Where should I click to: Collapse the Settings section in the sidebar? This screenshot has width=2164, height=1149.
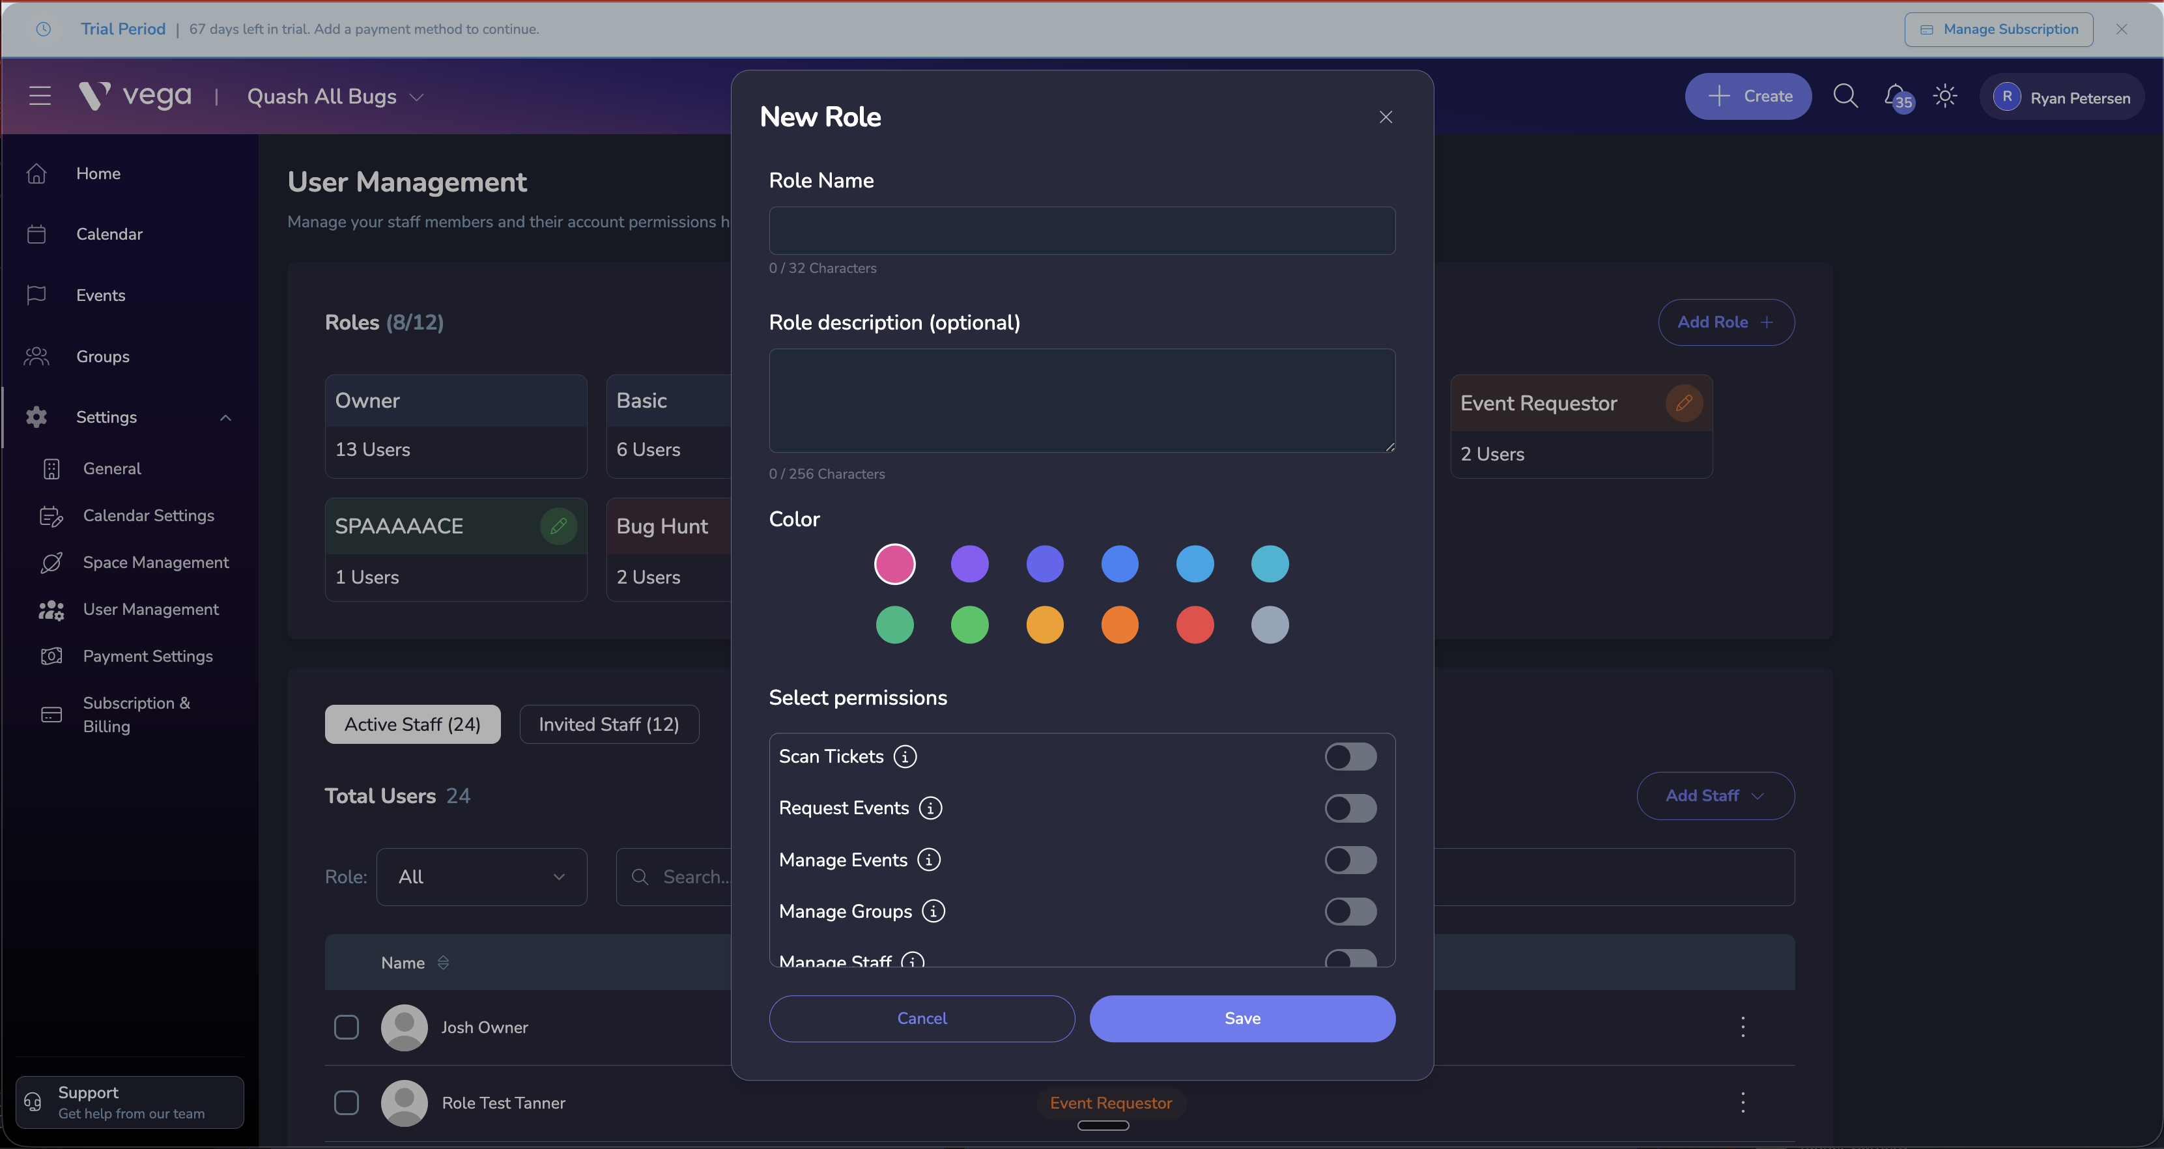[225, 417]
